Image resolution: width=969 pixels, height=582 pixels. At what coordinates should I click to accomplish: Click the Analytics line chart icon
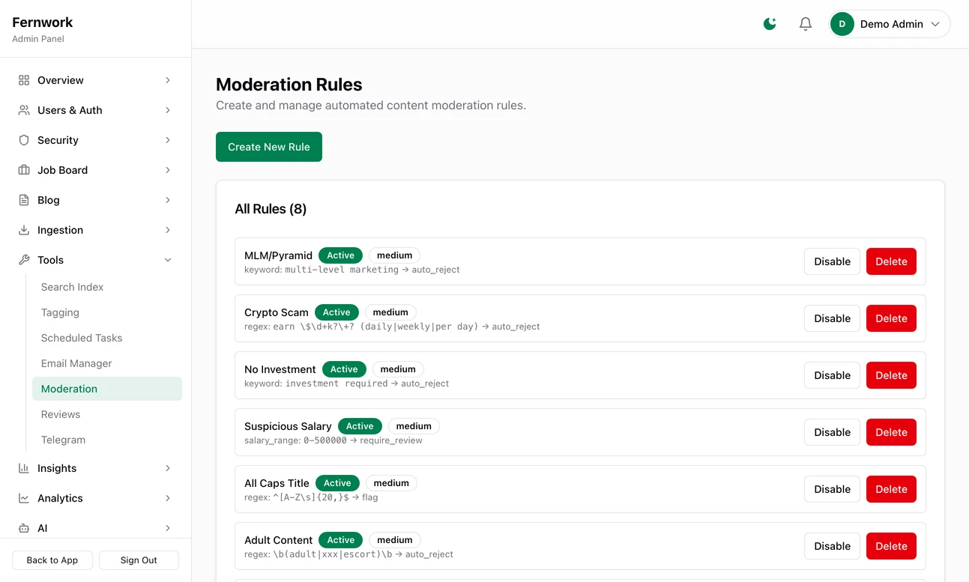(24, 498)
